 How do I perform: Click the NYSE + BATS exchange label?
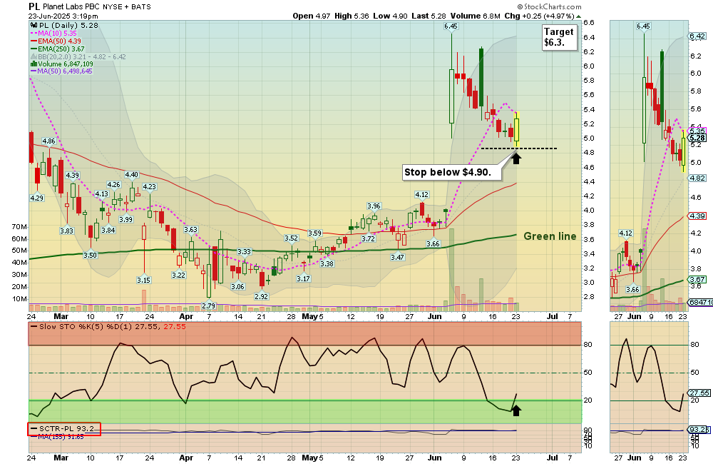127,7
